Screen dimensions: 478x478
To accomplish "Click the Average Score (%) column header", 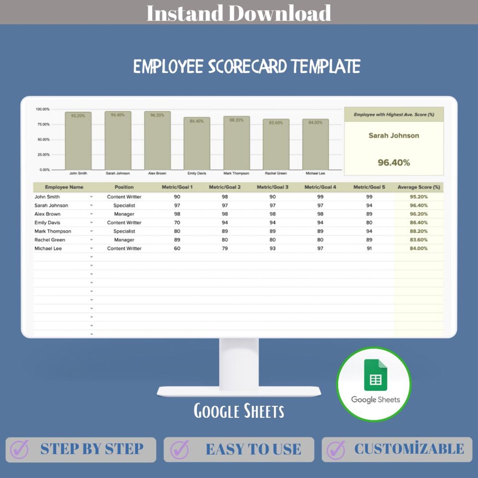I will point(418,187).
